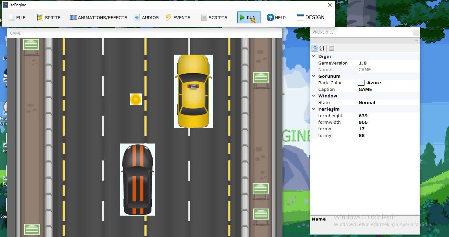
Task: Open the Property Pages icon
Action: click(x=331, y=48)
